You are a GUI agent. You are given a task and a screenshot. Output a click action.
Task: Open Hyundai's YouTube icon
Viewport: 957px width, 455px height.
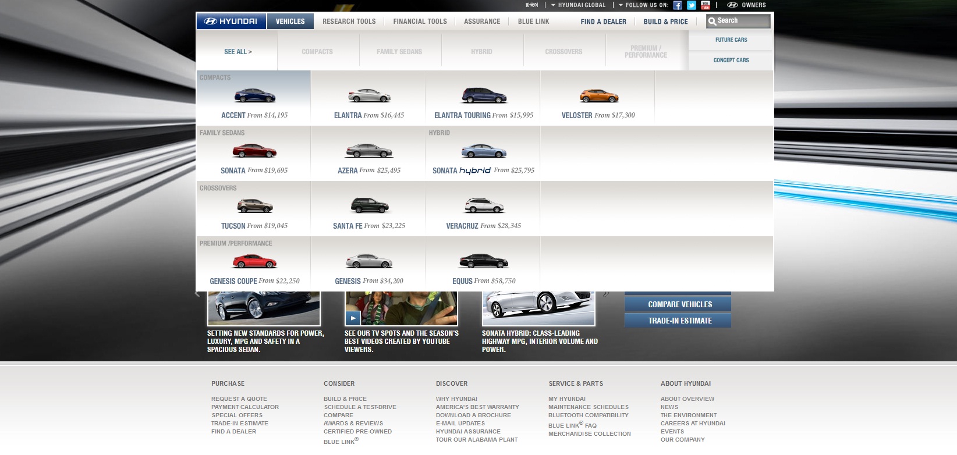(x=706, y=5)
